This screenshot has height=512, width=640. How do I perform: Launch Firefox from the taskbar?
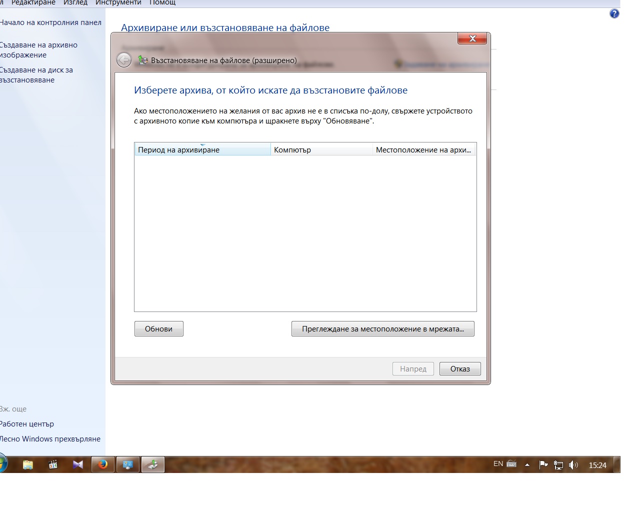click(103, 465)
